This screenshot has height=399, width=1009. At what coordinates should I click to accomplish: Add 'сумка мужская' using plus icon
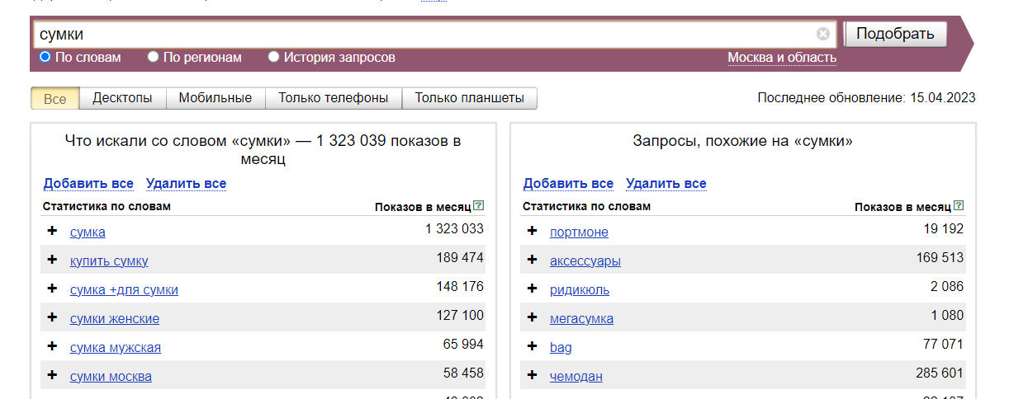(x=52, y=346)
